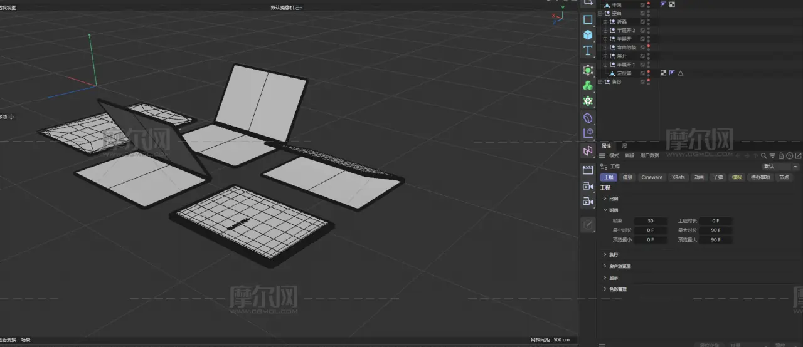
Task: Expand the 空白 null object tree
Action: pos(600,13)
